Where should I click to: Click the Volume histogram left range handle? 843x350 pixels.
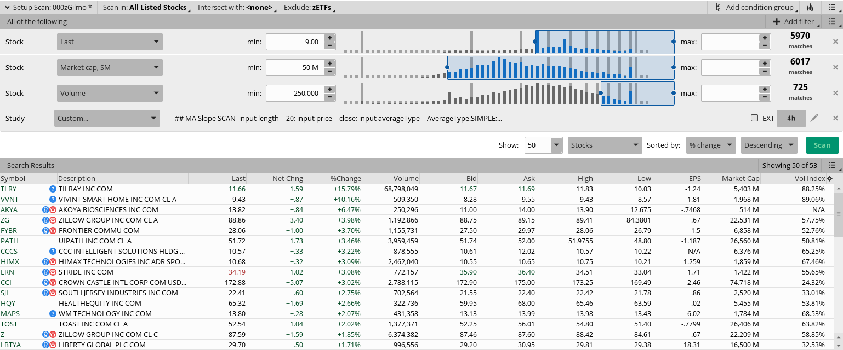(601, 94)
